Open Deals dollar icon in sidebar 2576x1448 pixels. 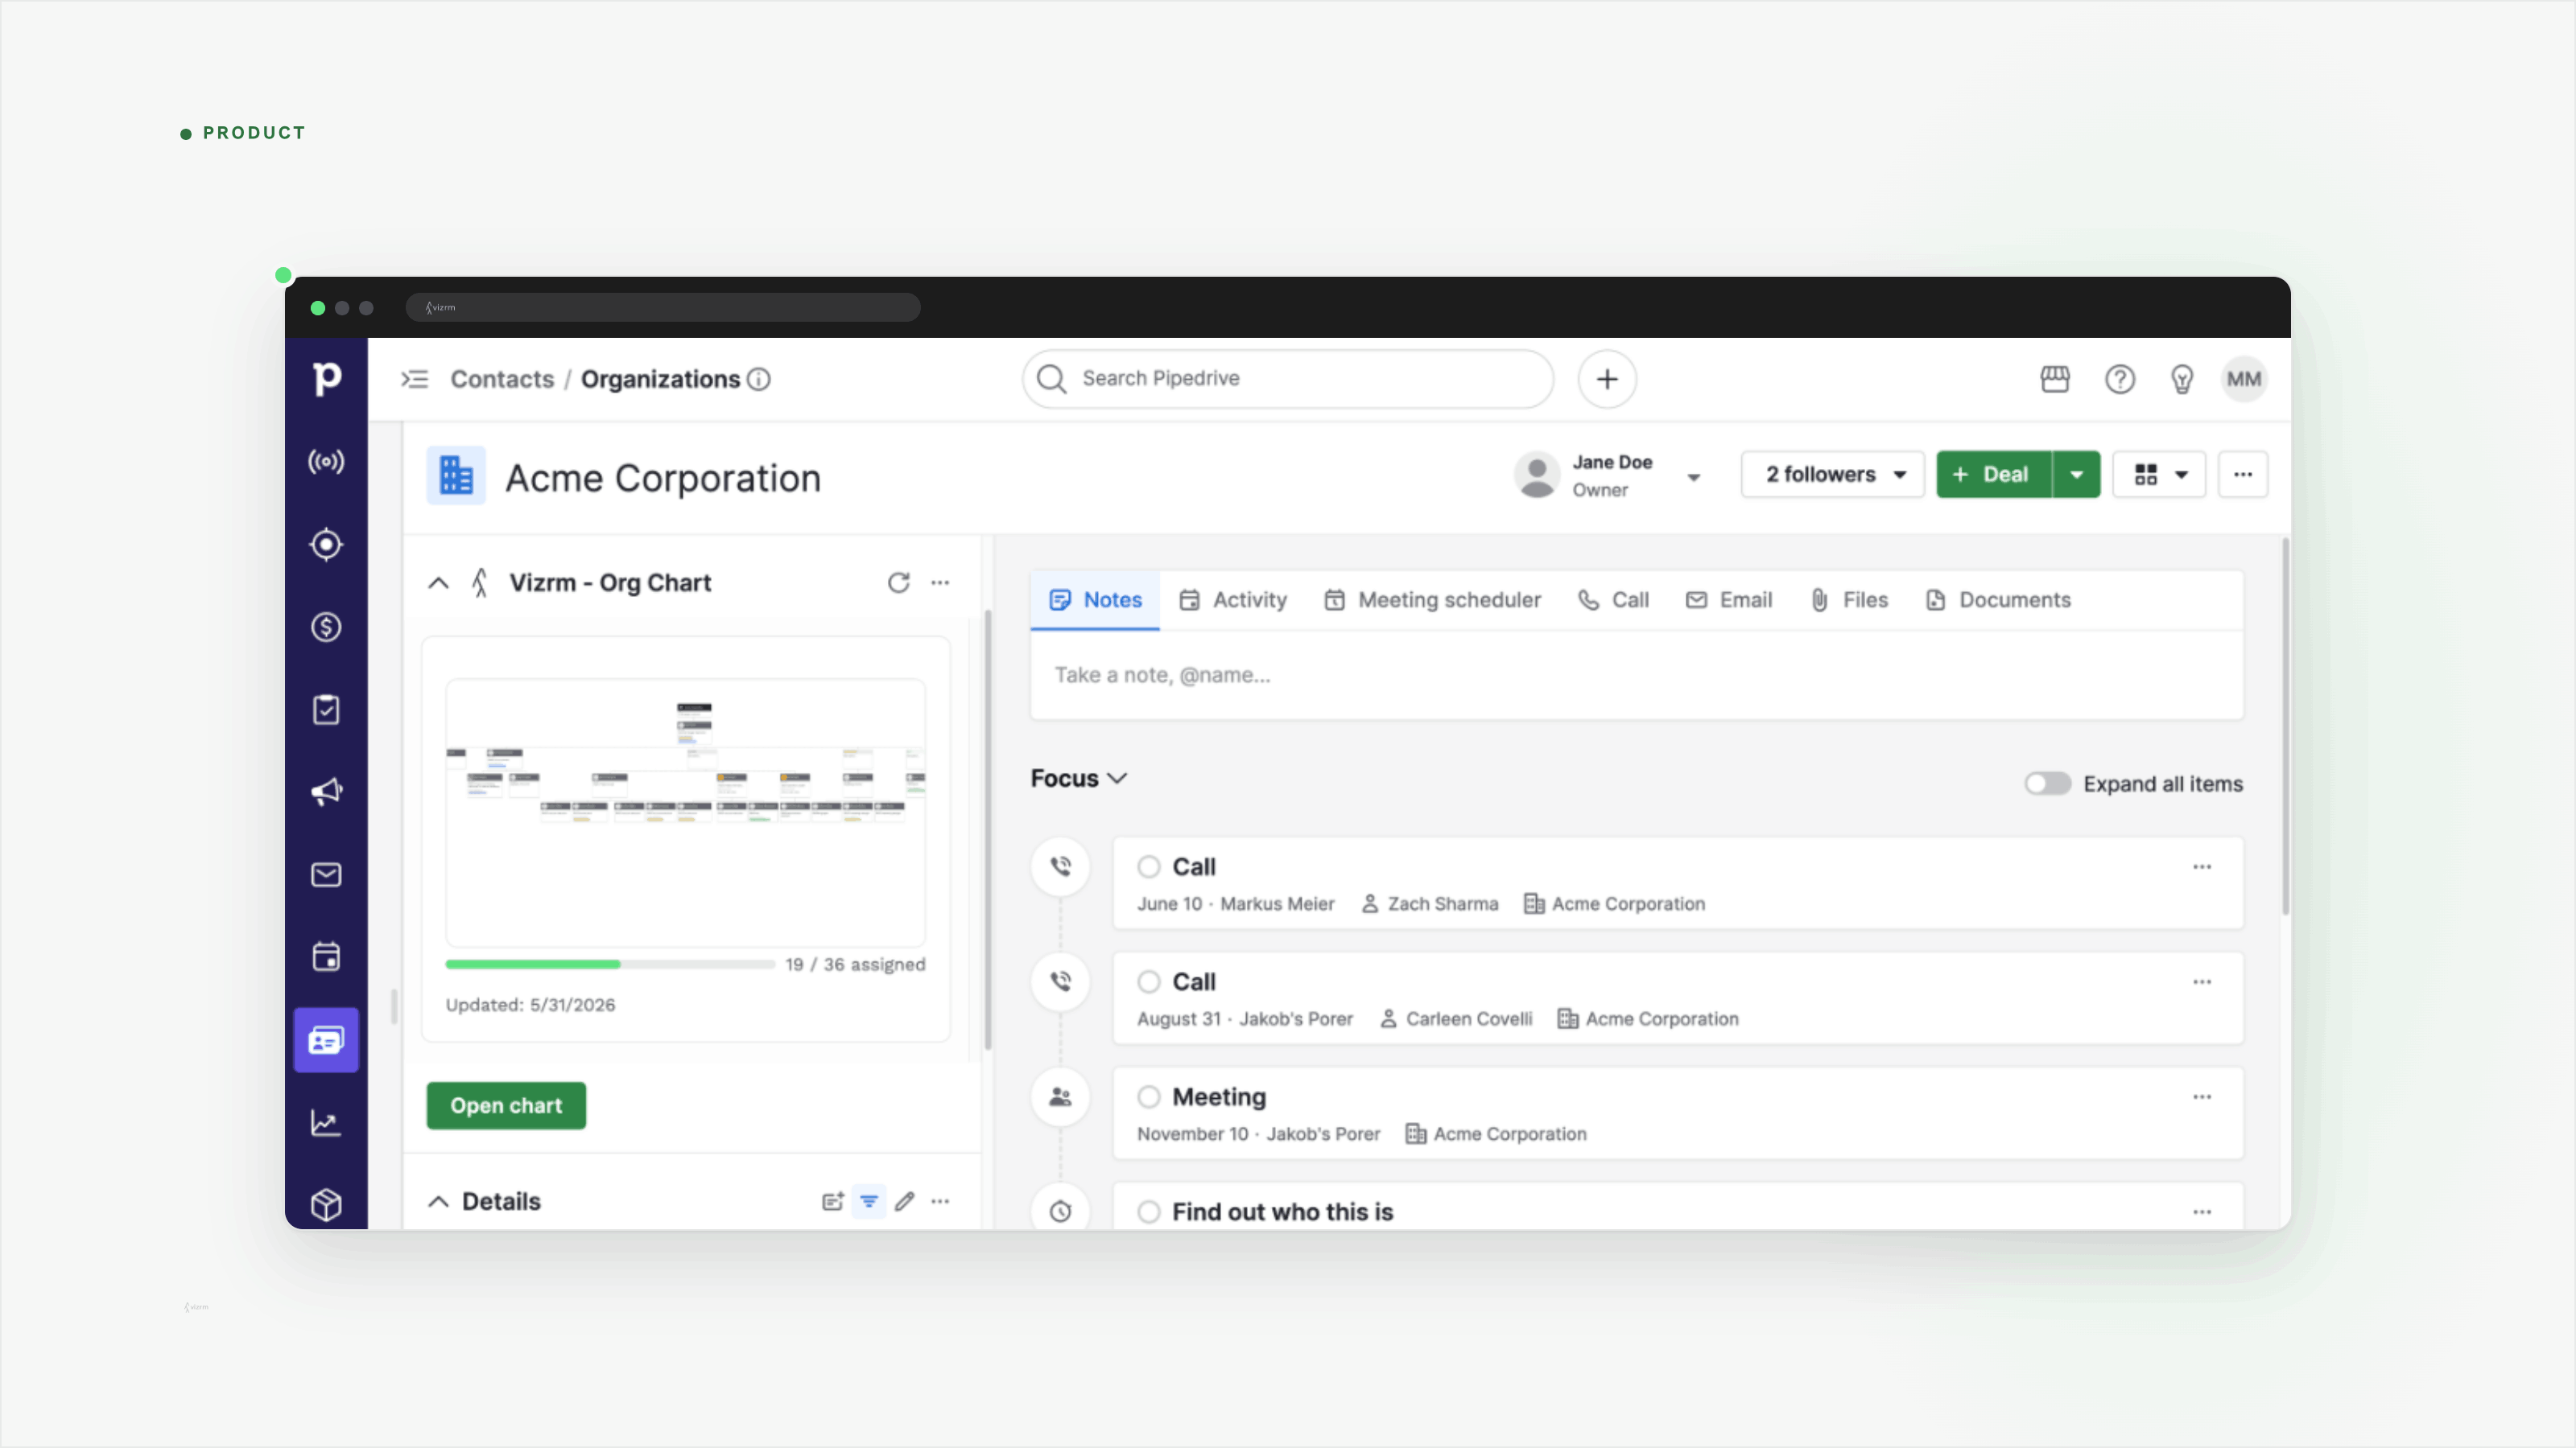click(326, 627)
